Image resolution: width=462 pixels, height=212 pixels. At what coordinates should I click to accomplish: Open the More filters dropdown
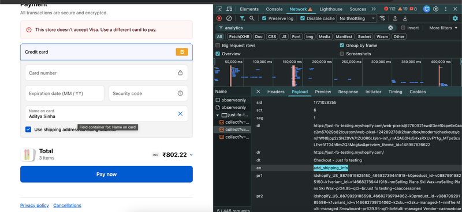click(x=444, y=28)
